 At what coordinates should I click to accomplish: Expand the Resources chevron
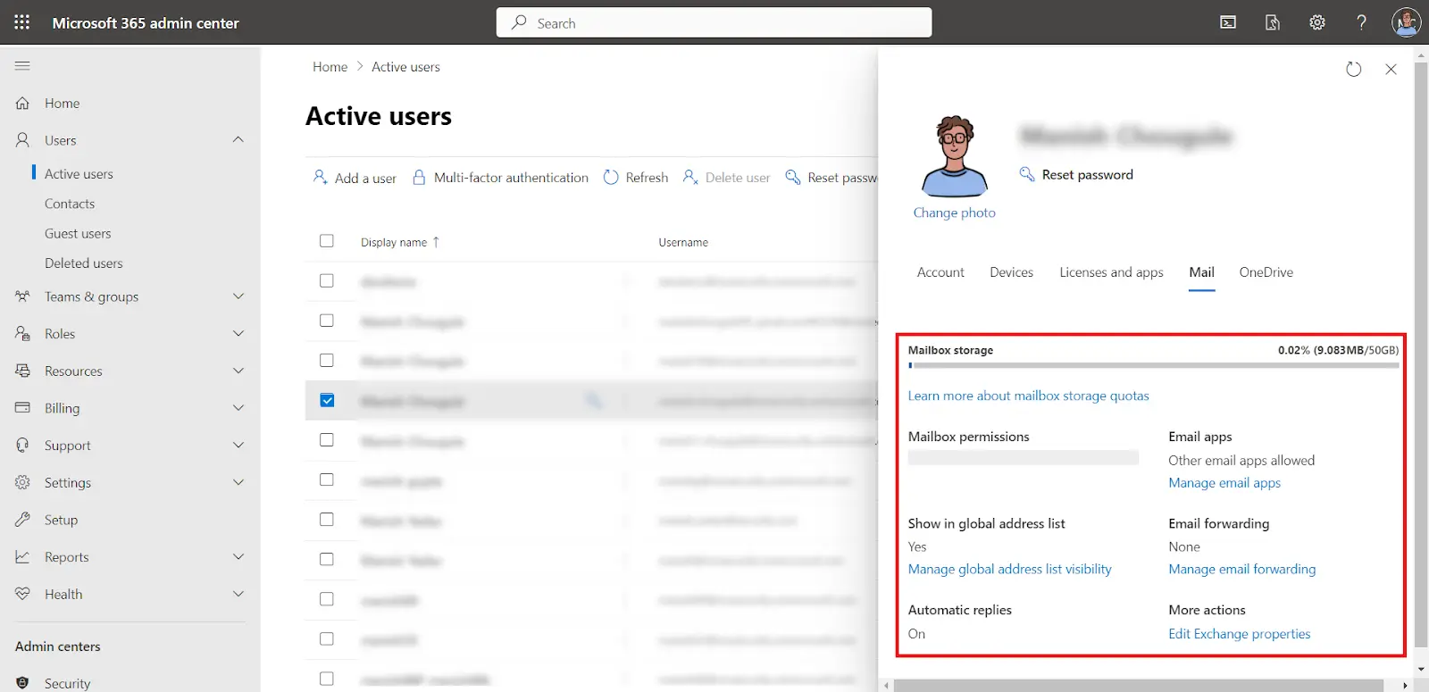point(238,371)
